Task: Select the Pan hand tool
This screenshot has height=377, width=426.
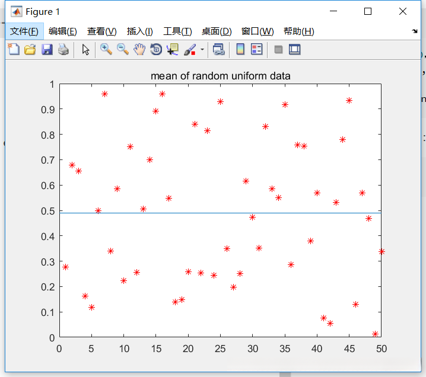Action: click(139, 50)
